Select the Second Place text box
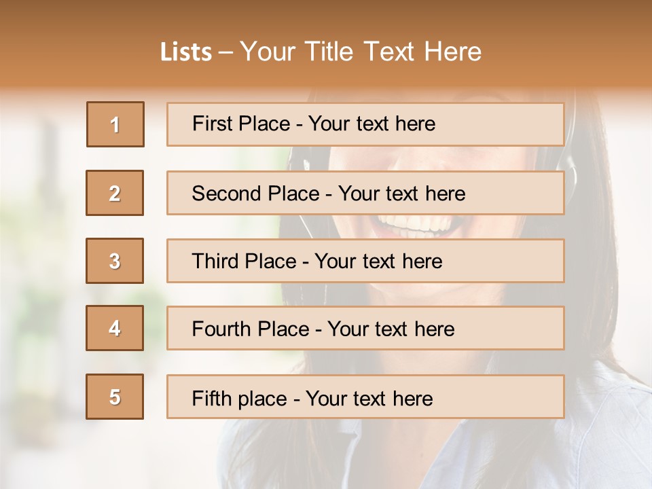 365,193
